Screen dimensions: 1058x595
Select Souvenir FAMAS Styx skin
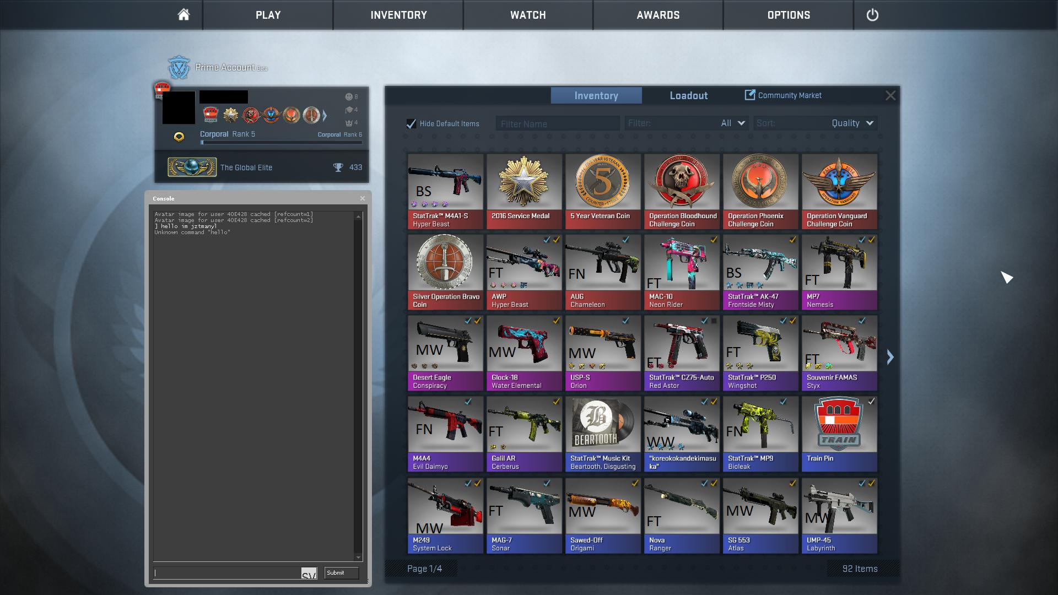(x=839, y=353)
